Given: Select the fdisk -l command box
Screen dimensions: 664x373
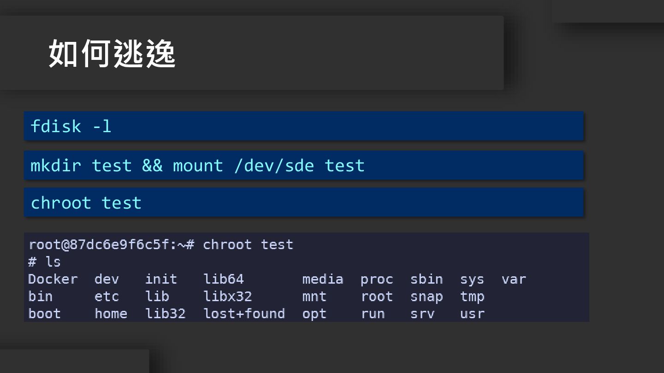Looking at the screenshot, I should pyautogui.click(x=303, y=126).
